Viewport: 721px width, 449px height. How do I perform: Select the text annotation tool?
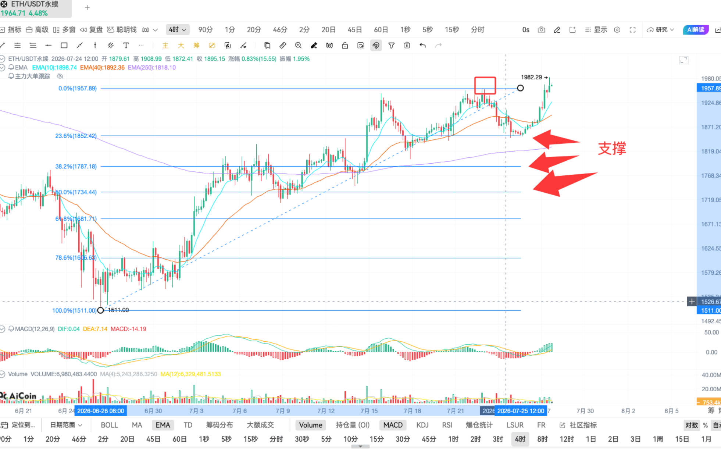click(126, 45)
